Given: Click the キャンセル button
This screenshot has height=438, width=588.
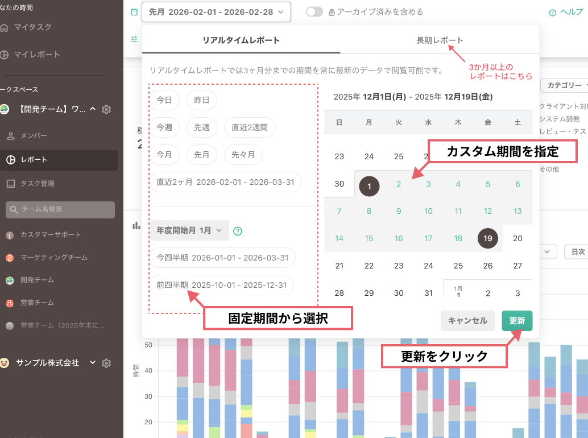Looking at the screenshot, I should (x=467, y=321).
